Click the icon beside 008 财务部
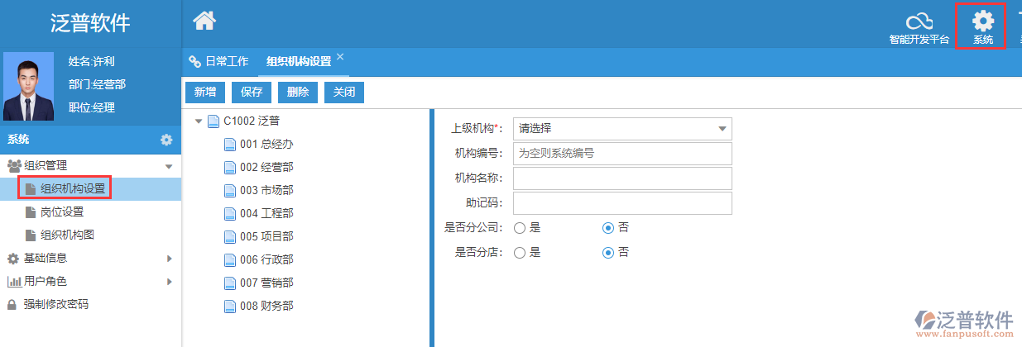This screenshot has width=1022, height=347. pos(230,307)
